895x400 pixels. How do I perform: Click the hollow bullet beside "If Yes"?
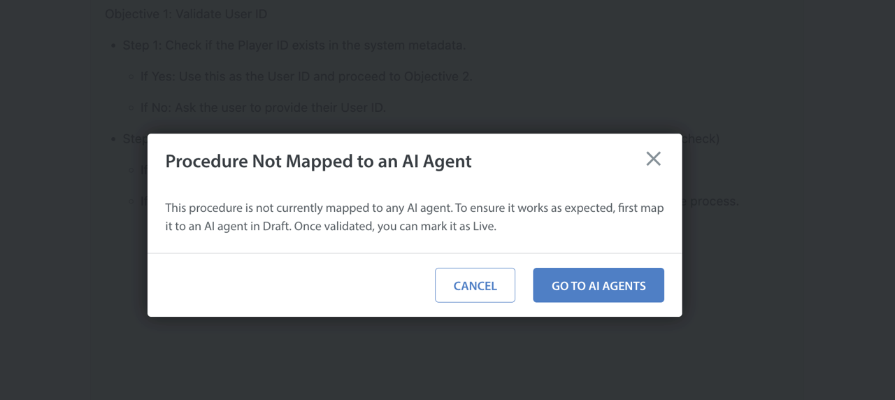pyautogui.click(x=131, y=77)
